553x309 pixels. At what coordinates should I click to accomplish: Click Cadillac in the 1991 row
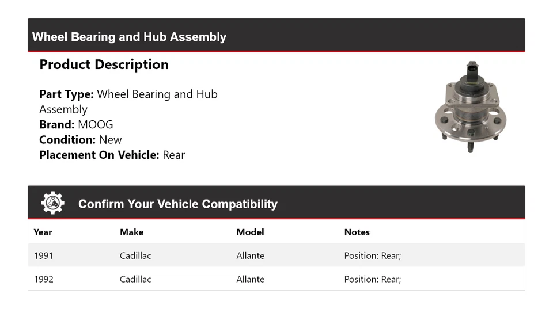pyautogui.click(x=135, y=255)
